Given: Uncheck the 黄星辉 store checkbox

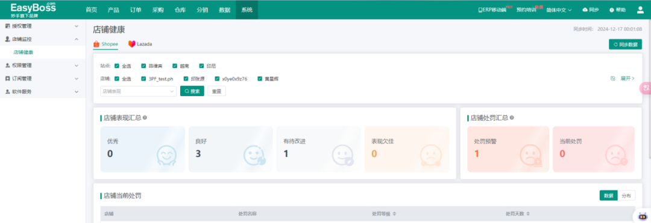Looking at the screenshot, I should tap(260, 79).
